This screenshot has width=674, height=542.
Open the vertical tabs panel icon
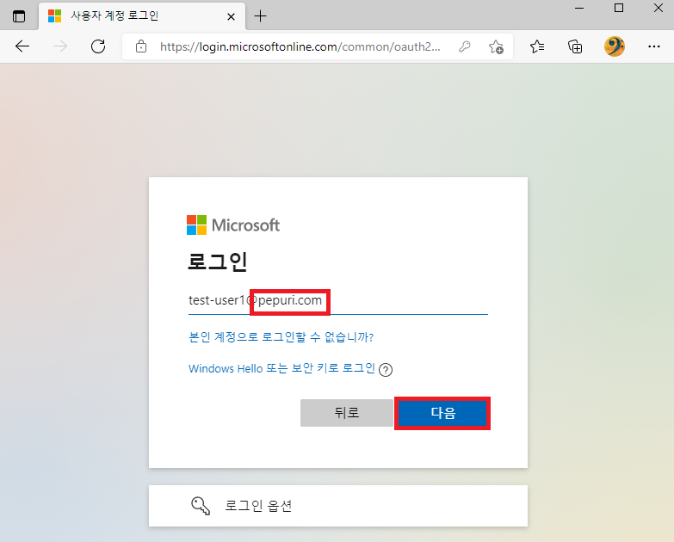tap(19, 16)
